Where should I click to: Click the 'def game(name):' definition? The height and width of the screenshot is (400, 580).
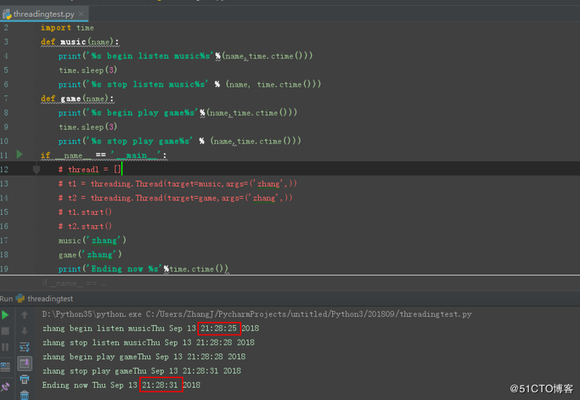(77, 99)
